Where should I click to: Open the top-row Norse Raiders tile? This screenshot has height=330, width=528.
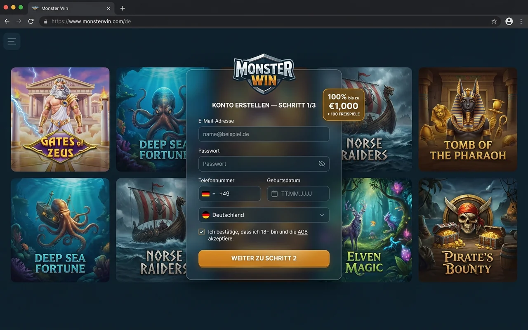(x=377, y=119)
